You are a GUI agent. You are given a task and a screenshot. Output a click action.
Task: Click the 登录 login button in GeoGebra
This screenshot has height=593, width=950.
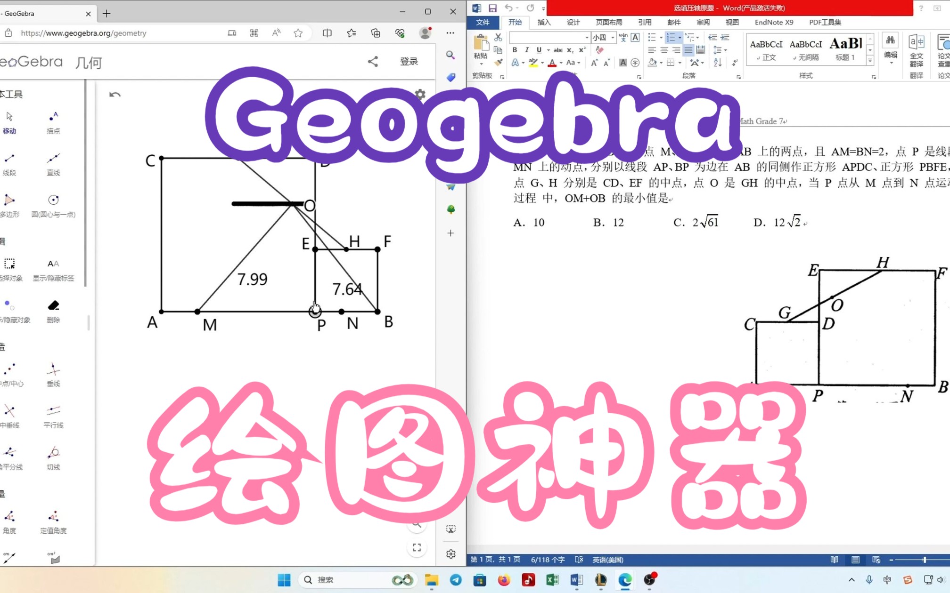(409, 61)
